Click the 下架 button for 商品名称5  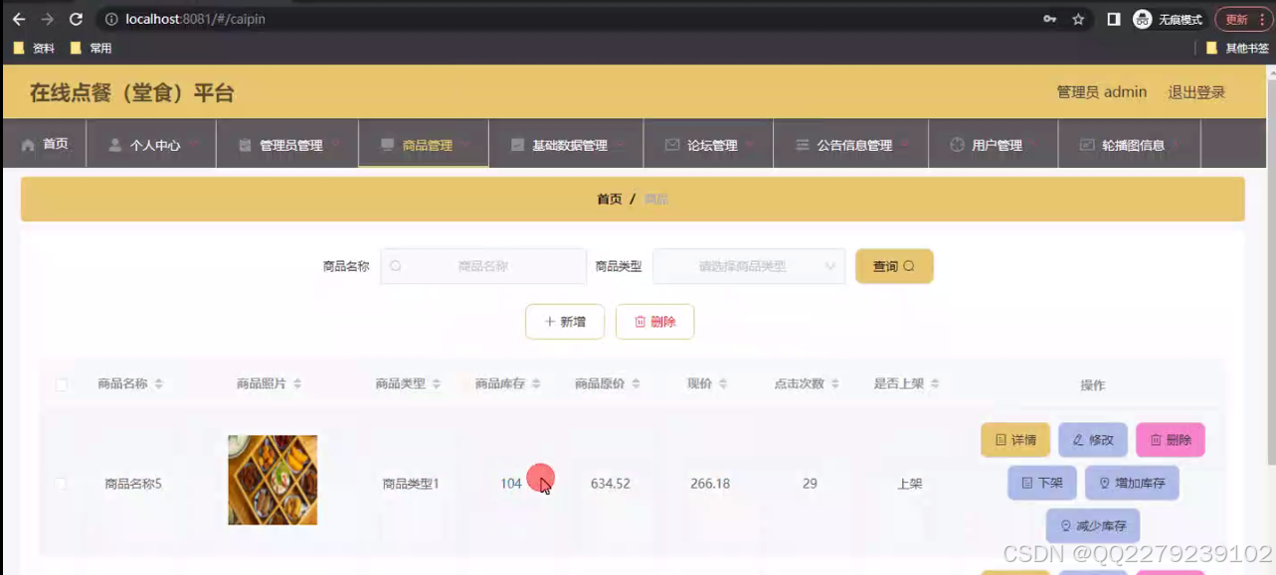[x=1041, y=483]
